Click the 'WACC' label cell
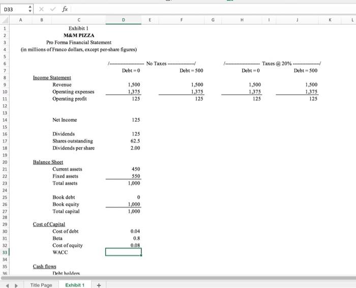 pos(60,252)
